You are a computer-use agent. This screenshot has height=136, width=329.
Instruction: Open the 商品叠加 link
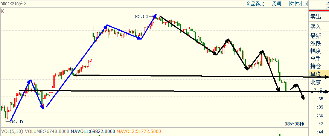click(x=255, y=4)
